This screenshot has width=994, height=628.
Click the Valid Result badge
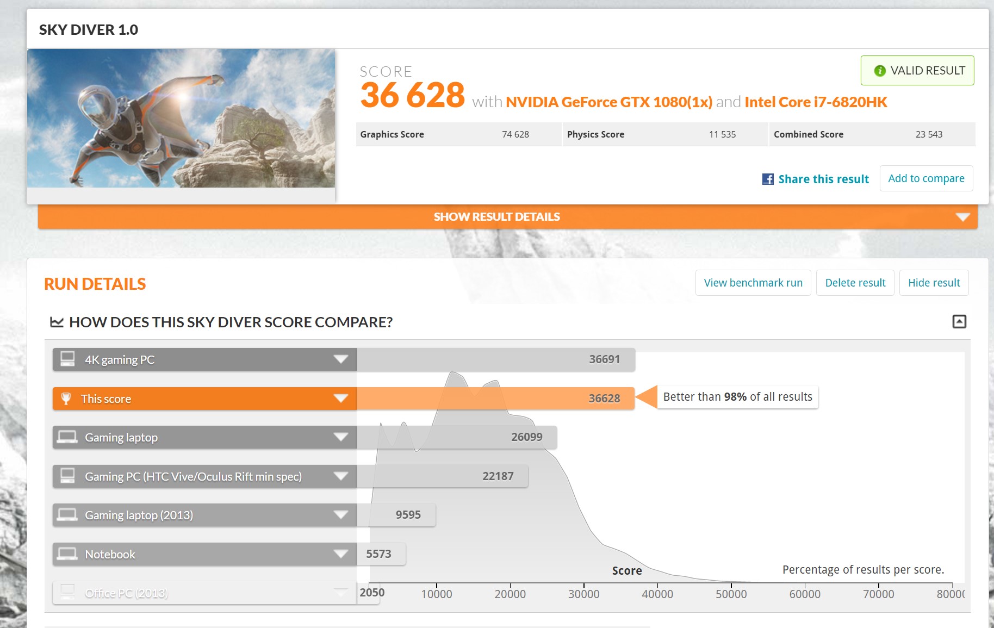point(917,71)
